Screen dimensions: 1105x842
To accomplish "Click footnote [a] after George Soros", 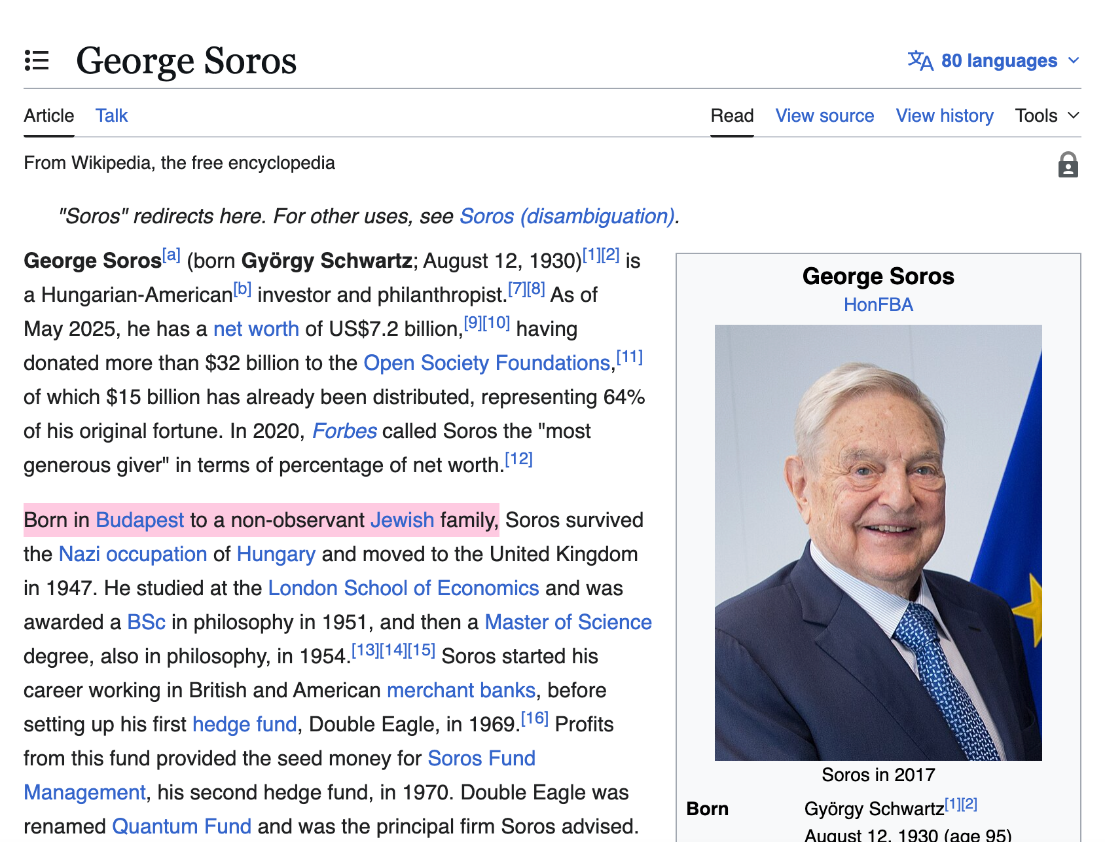I will [172, 255].
